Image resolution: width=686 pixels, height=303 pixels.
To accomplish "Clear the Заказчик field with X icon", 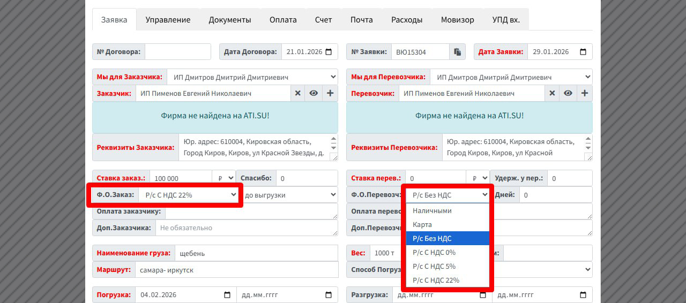I will coord(297,93).
